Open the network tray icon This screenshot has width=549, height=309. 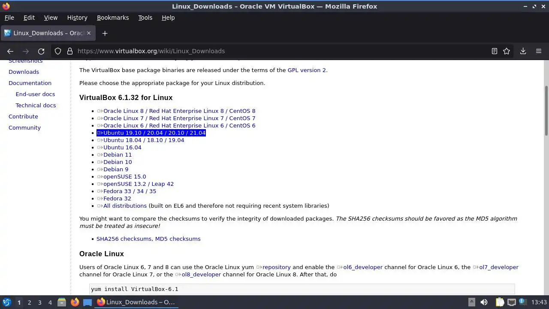click(x=512, y=302)
